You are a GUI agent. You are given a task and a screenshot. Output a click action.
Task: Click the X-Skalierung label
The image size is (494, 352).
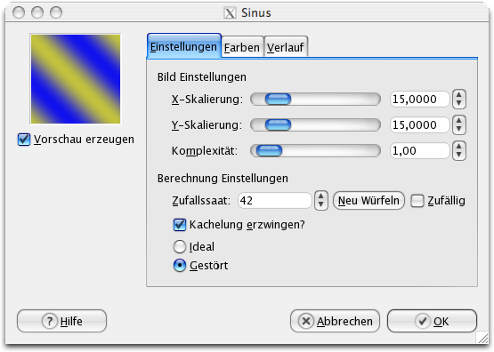tap(207, 100)
